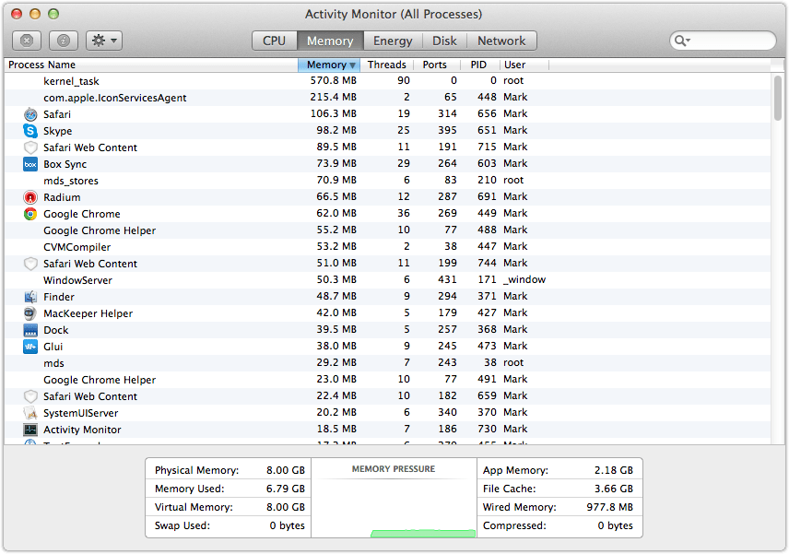Switch to the Disk tab
The image size is (789, 554).
[445, 41]
